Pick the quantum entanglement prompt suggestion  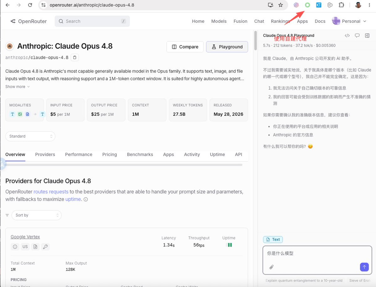point(304,280)
